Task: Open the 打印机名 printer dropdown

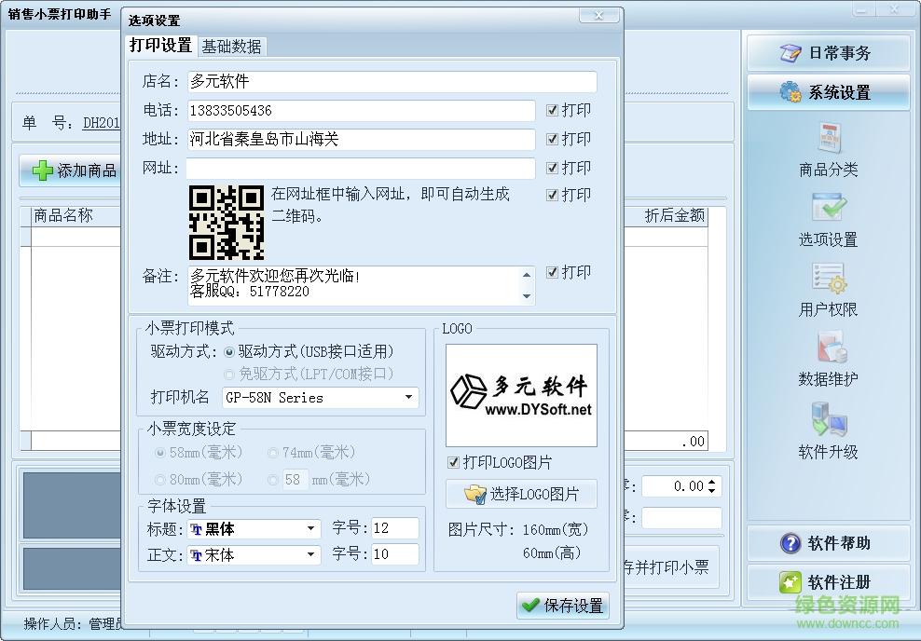Action: point(408,398)
